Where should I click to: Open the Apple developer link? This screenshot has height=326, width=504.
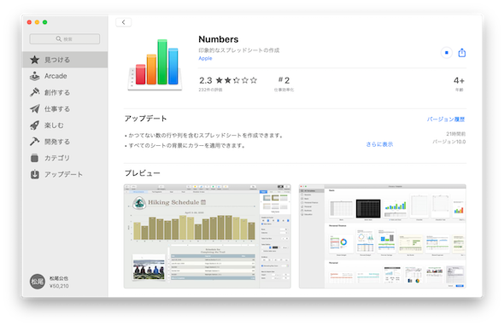pyautogui.click(x=205, y=58)
